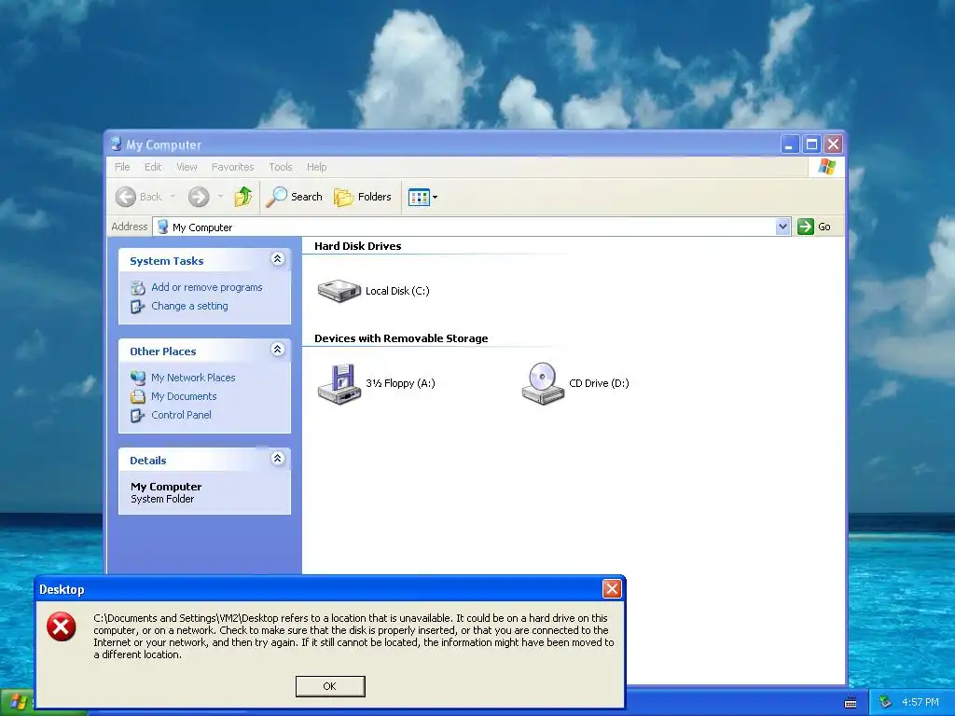Image resolution: width=955 pixels, height=716 pixels.
Task: Go up one folder level
Action: pos(243,197)
